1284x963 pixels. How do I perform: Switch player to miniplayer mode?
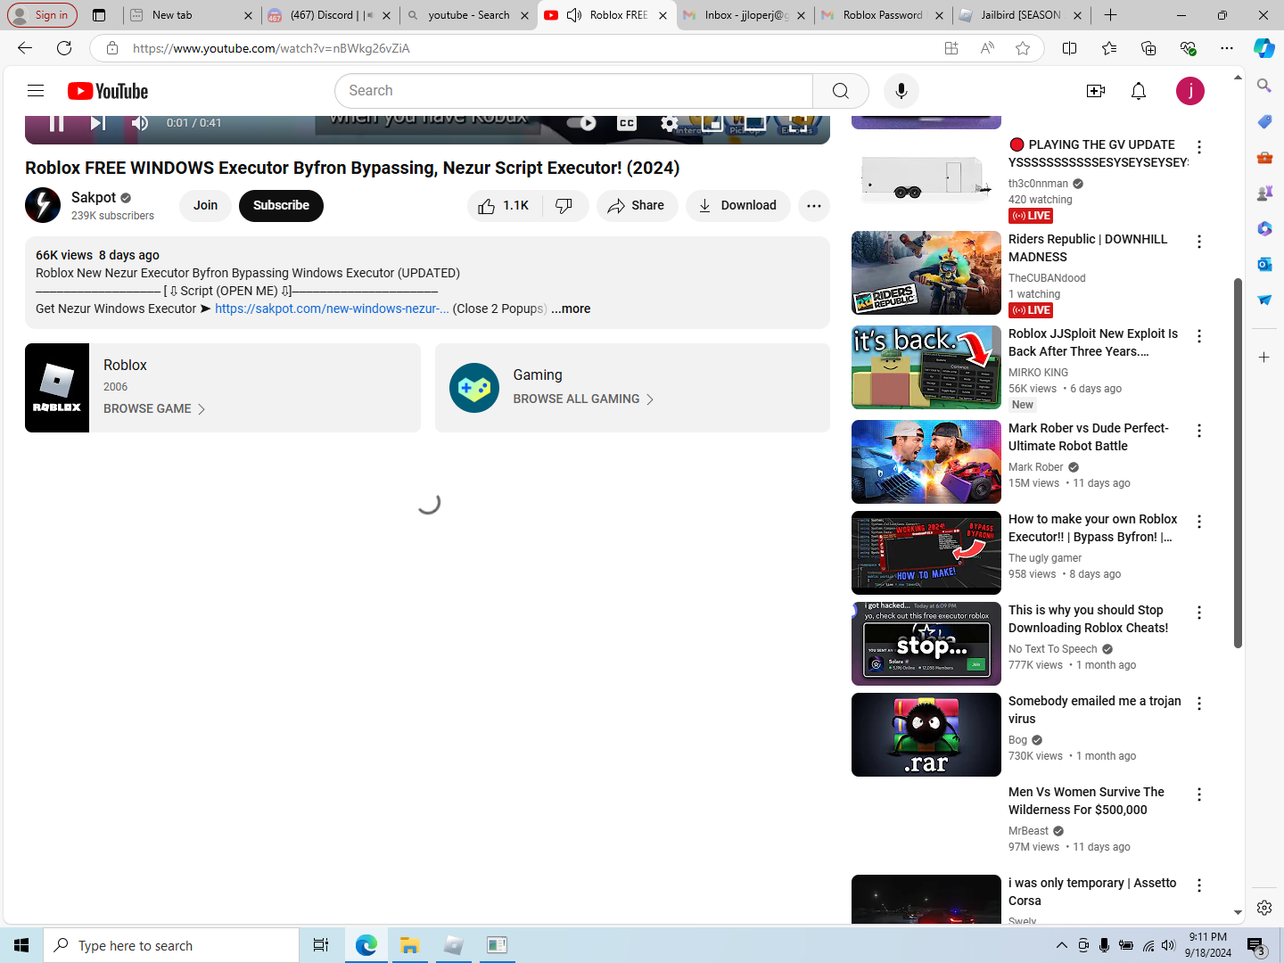712,123
